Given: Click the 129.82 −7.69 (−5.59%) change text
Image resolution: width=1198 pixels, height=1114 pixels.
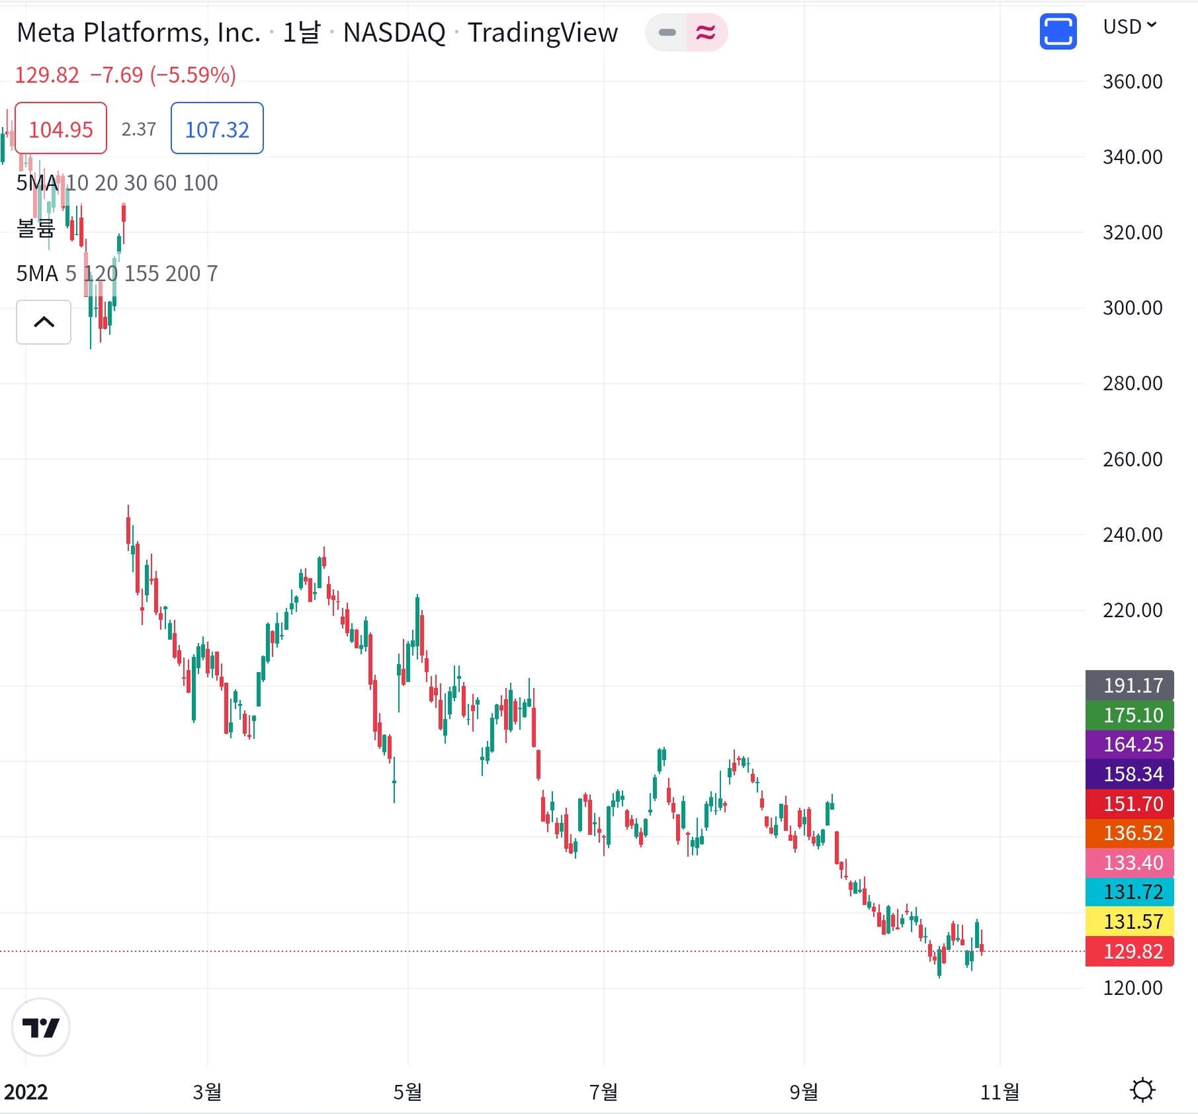Looking at the screenshot, I should point(126,75).
